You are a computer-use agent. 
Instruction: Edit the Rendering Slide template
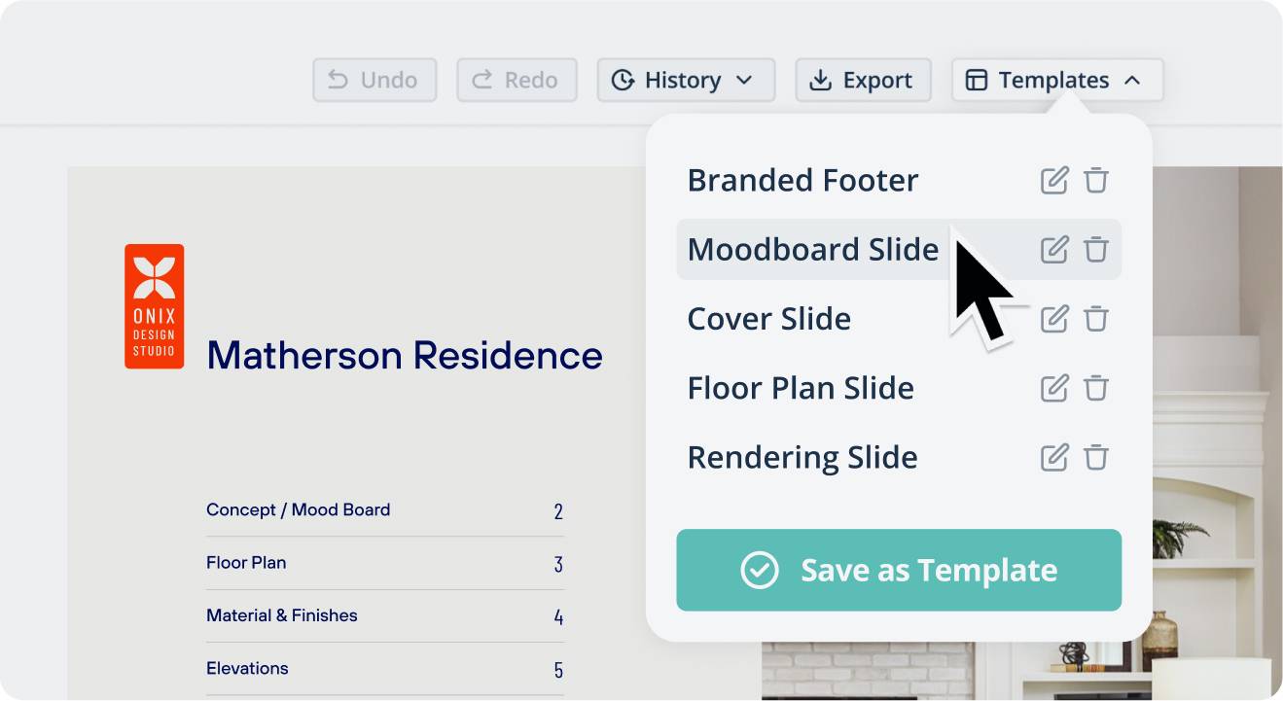pos(1054,458)
